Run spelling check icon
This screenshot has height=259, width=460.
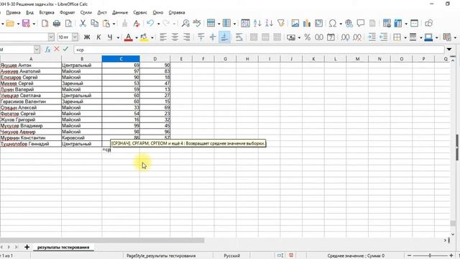[x=197, y=23]
